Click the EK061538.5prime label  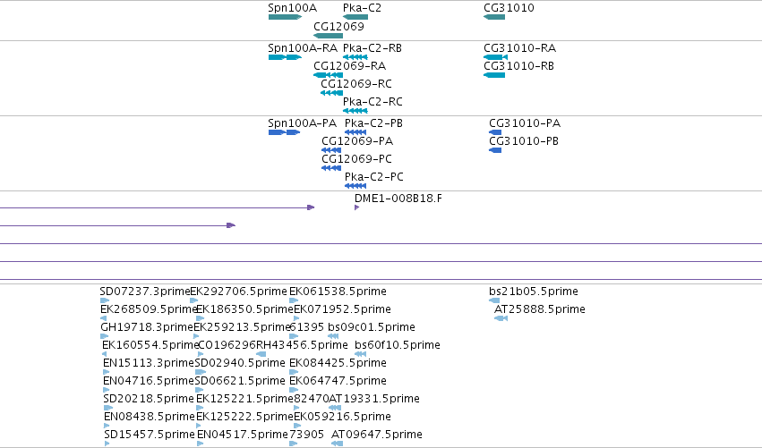click(338, 292)
